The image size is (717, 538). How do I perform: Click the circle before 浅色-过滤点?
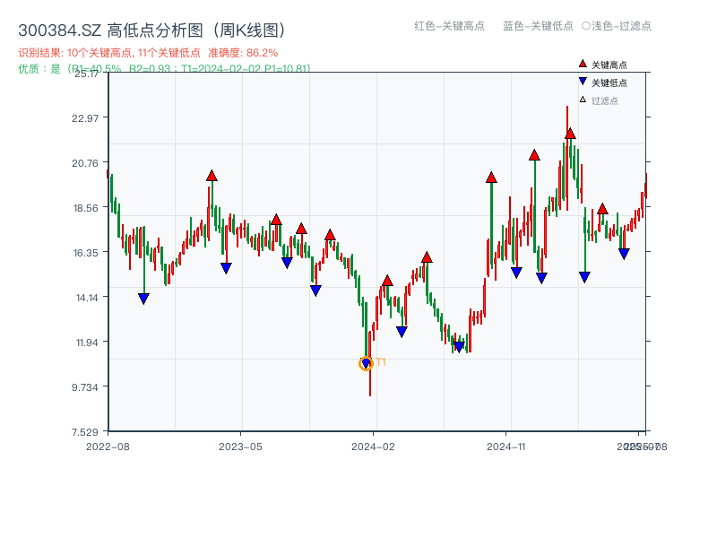click(x=586, y=26)
